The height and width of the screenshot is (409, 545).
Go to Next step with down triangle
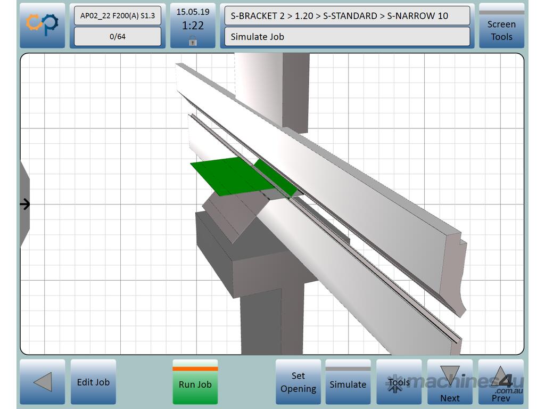coord(449,382)
